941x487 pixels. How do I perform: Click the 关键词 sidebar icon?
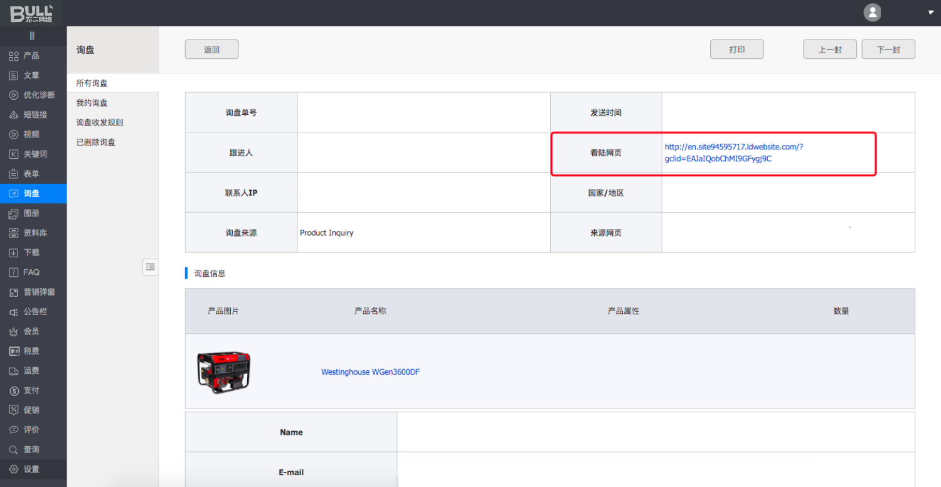point(14,154)
